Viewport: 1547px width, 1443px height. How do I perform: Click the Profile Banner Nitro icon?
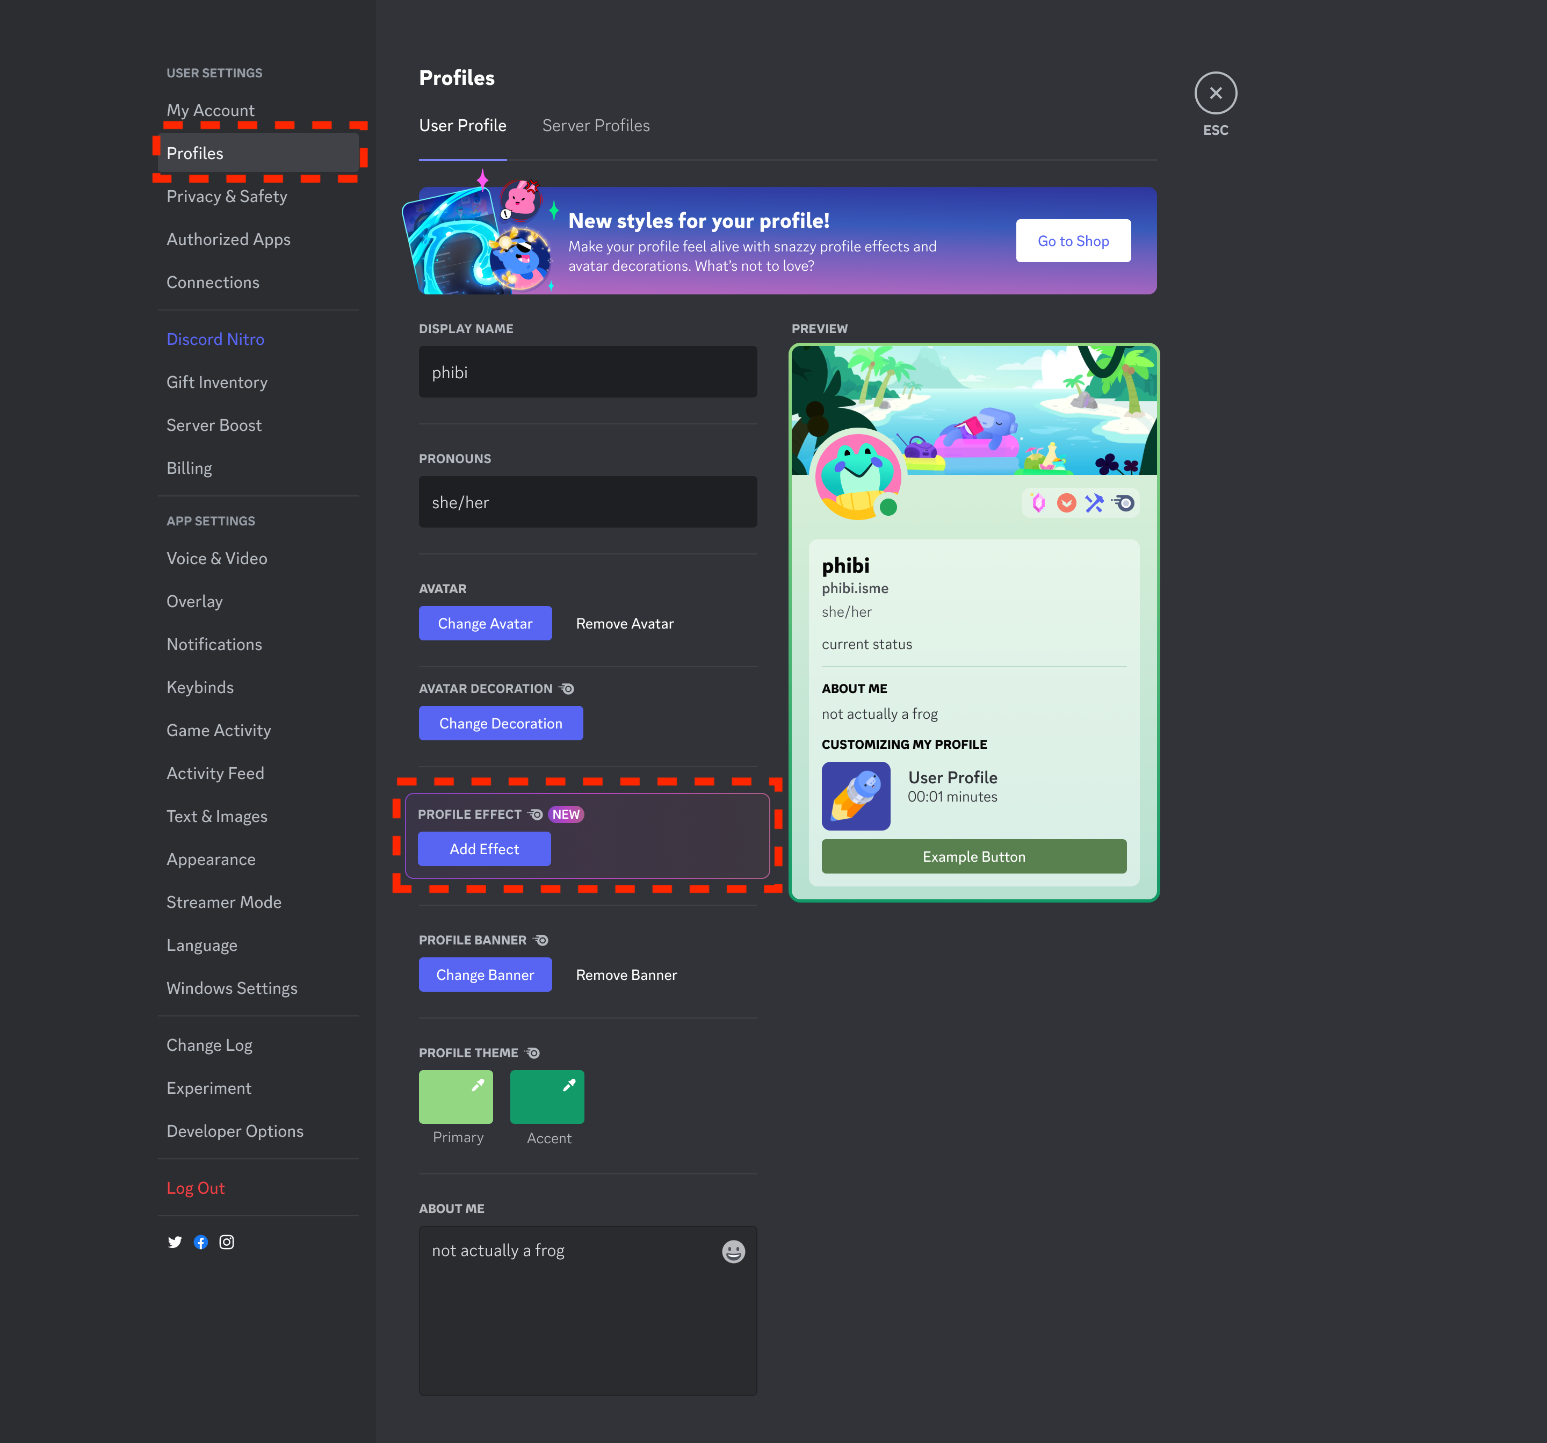[540, 939]
